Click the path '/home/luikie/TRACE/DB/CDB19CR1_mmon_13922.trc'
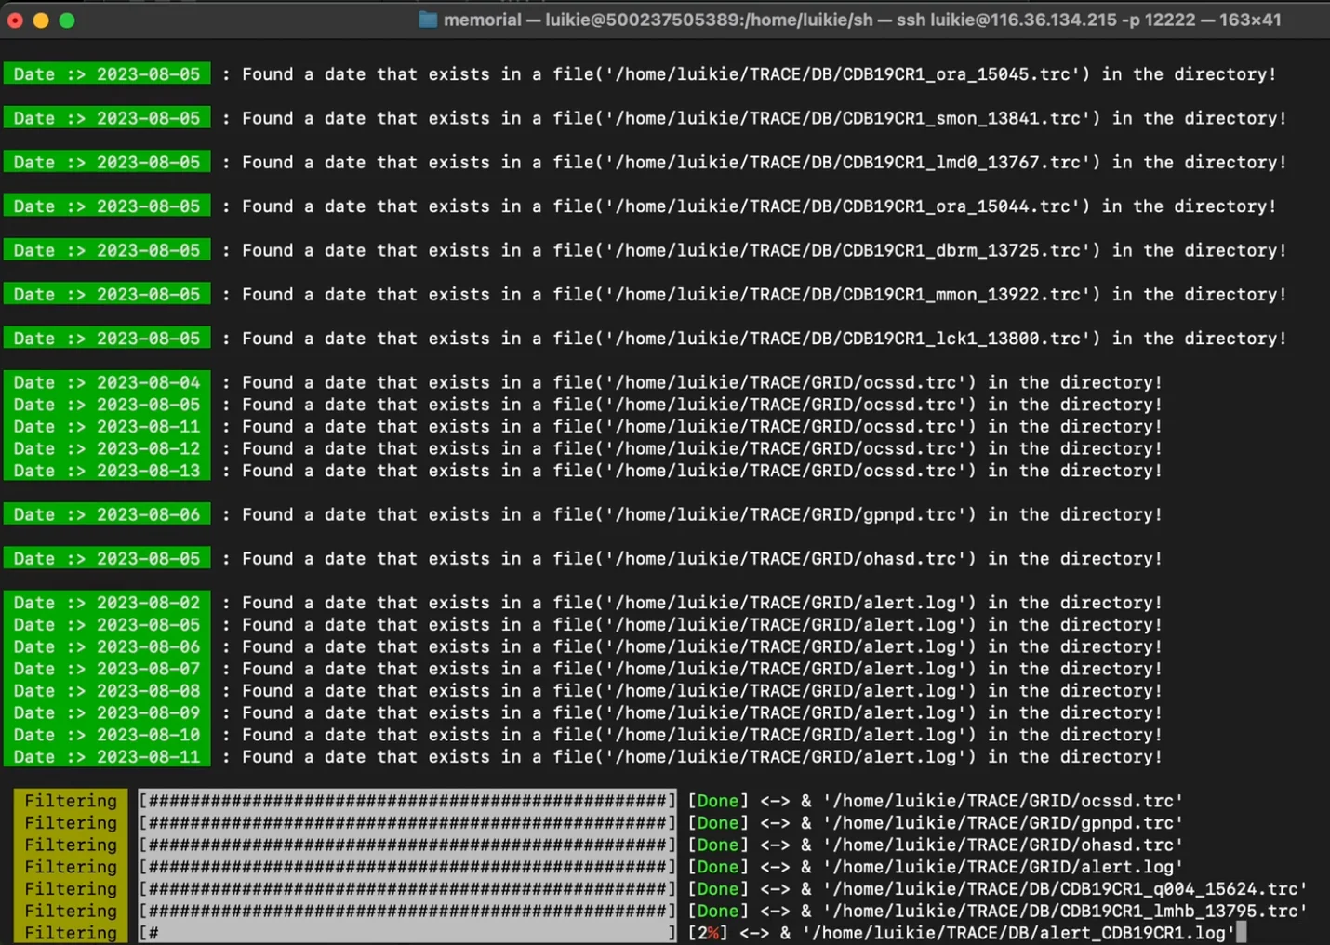 (852, 294)
